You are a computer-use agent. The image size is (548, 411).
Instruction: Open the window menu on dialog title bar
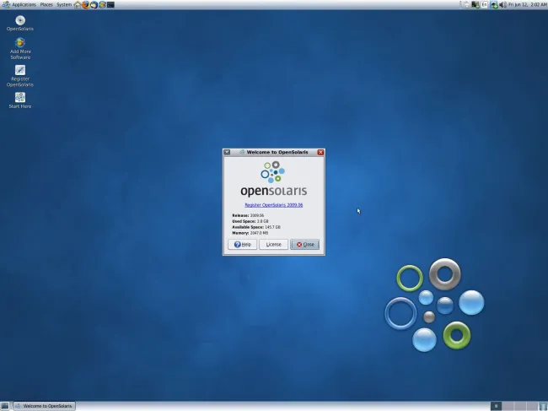click(x=227, y=152)
